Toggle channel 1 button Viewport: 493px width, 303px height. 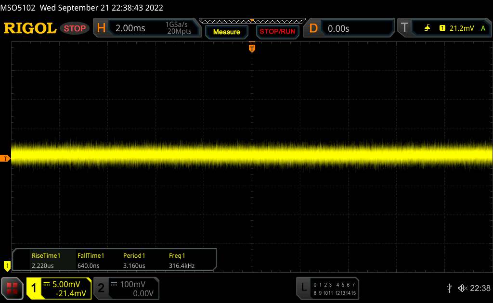(x=34, y=288)
